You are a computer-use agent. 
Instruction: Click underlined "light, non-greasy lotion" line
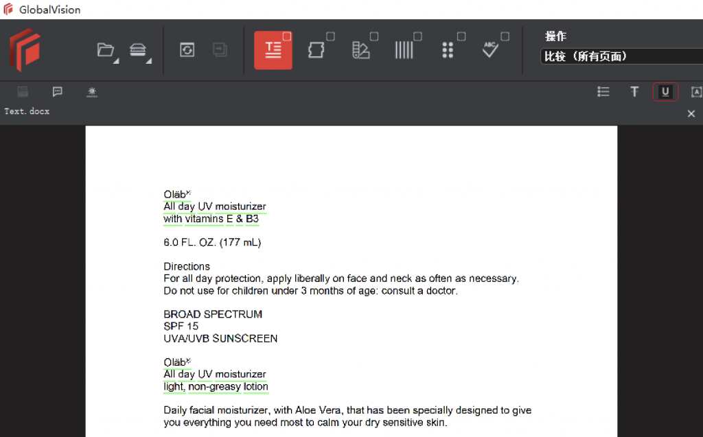tap(216, 386)
